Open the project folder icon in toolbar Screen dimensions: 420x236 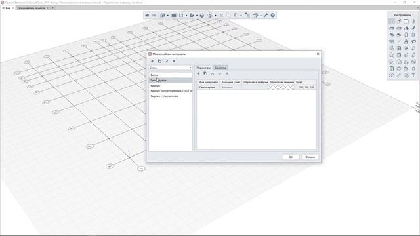point(174,16)
